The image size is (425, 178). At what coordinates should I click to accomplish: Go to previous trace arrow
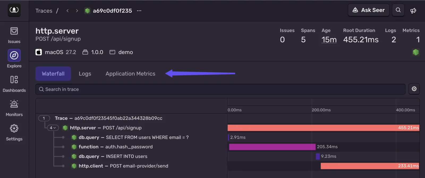pyautogui.click(x=67, y=11)
